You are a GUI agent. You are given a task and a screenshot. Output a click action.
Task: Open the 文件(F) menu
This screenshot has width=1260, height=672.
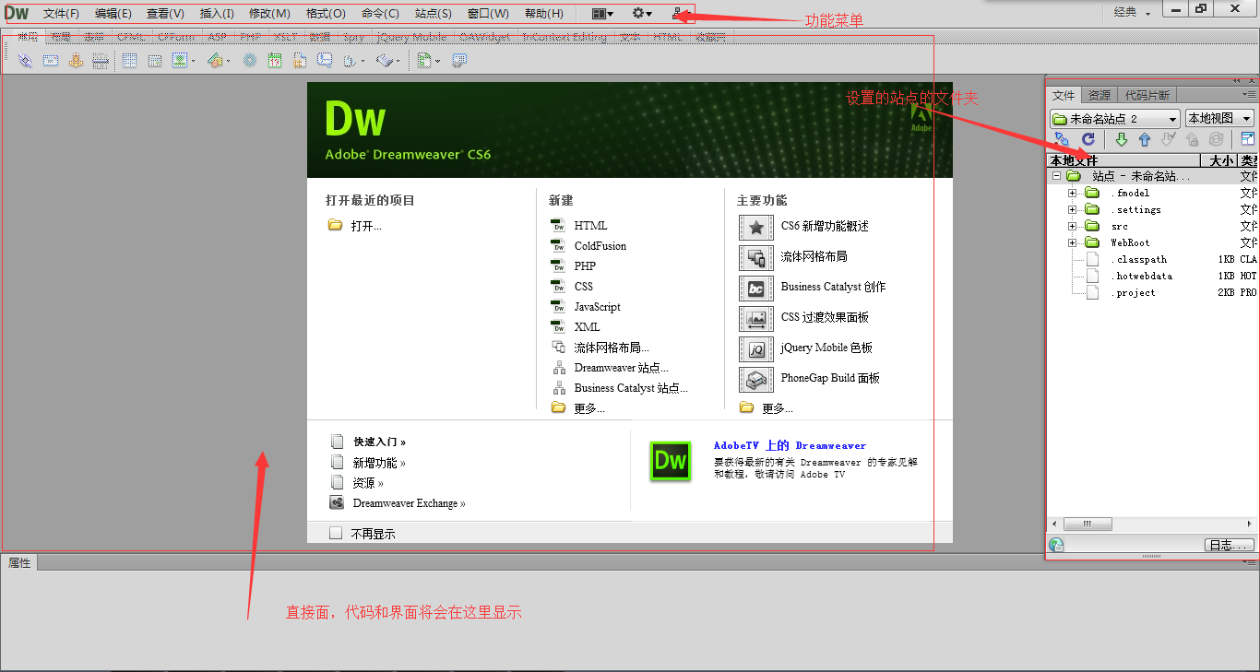click(61, 14)
